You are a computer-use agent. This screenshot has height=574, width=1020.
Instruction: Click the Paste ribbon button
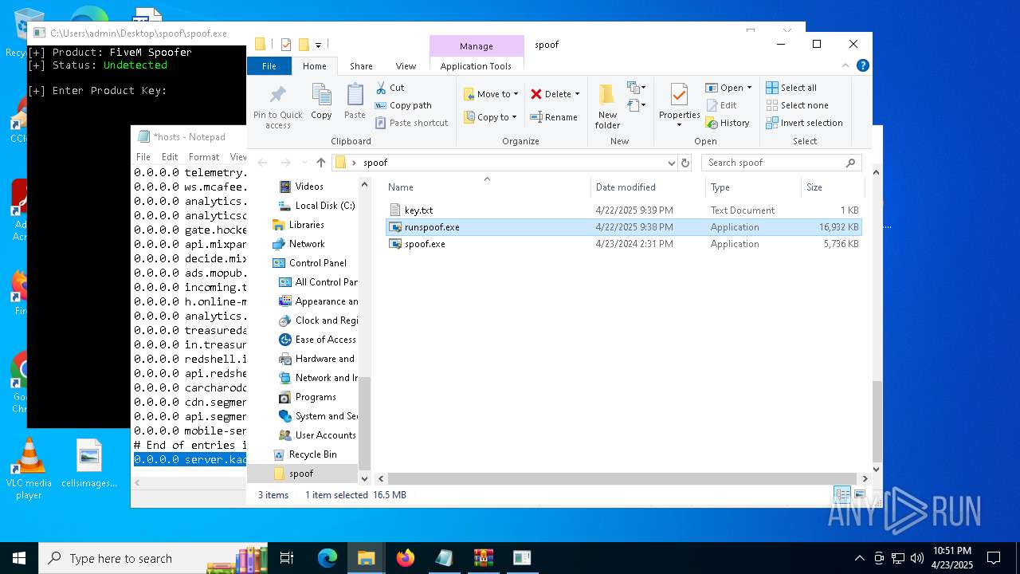click(355, 101)
